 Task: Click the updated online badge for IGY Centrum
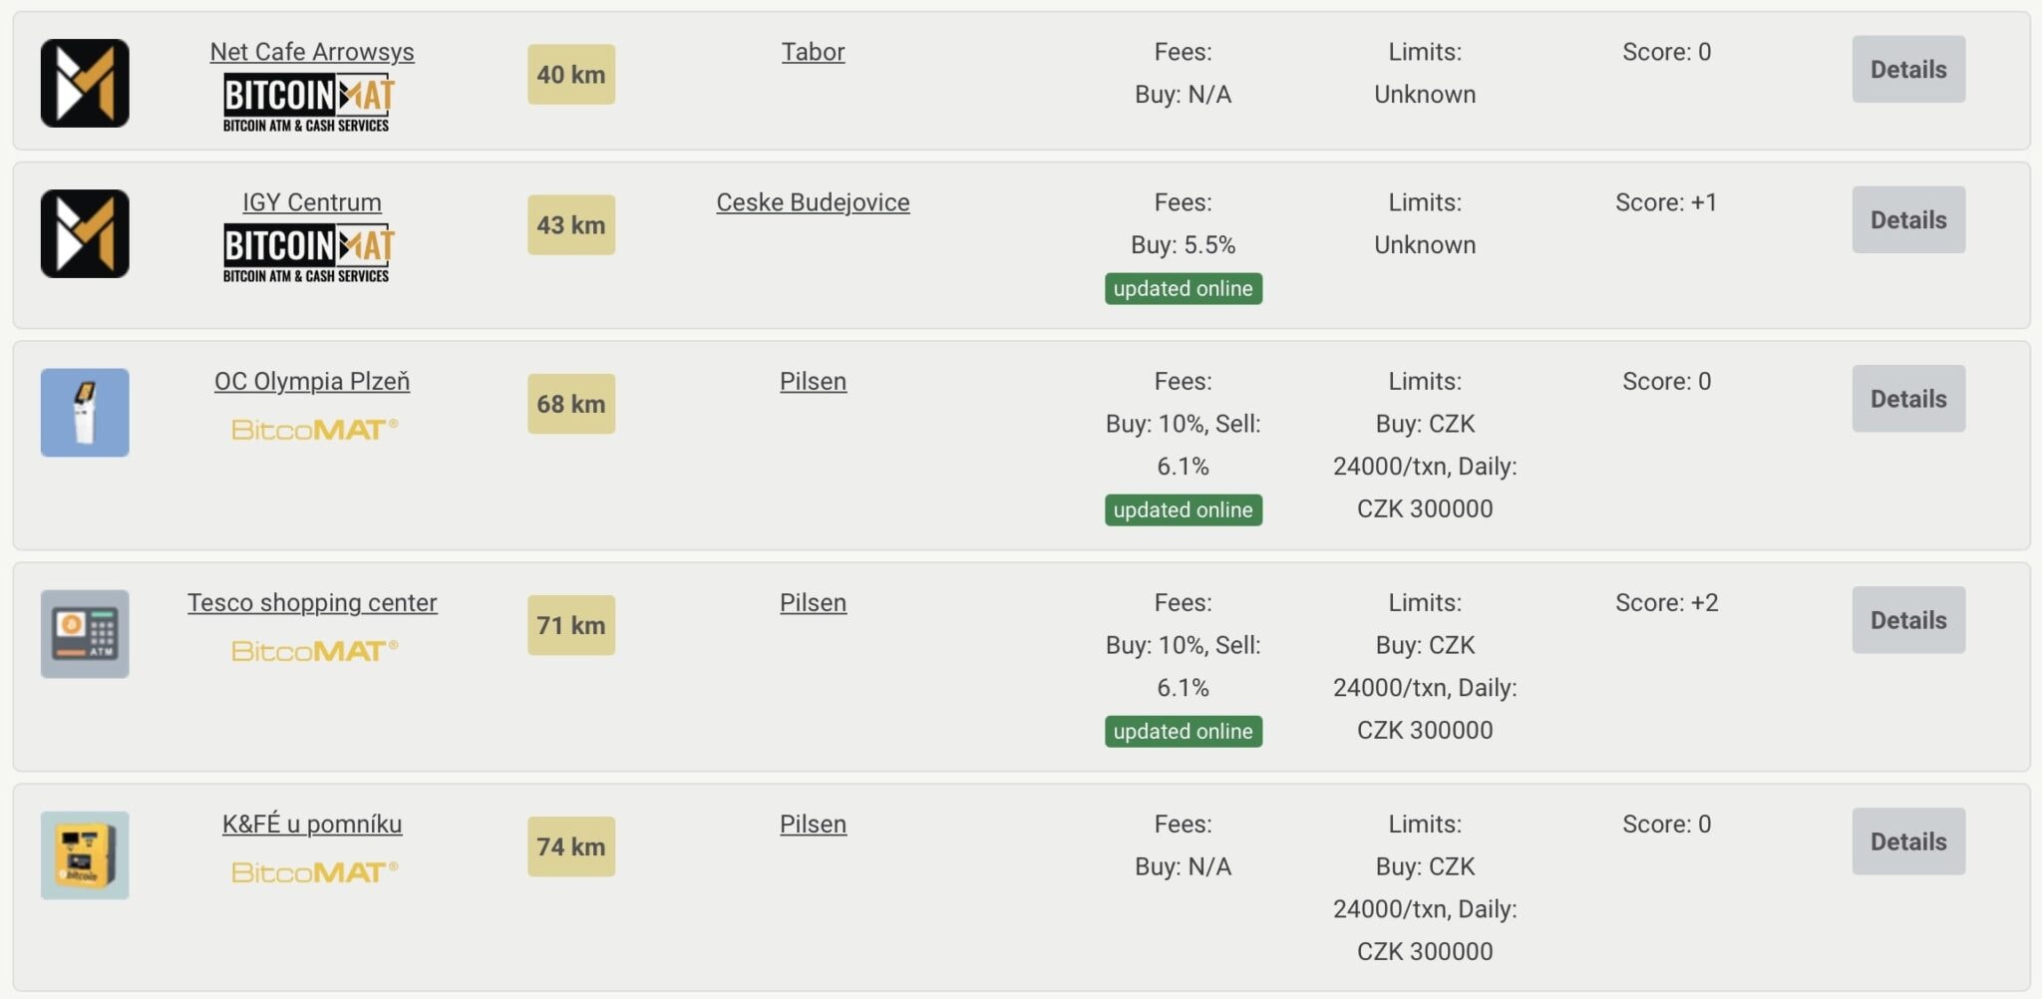pyautogui.click(x=1184, y=288)
